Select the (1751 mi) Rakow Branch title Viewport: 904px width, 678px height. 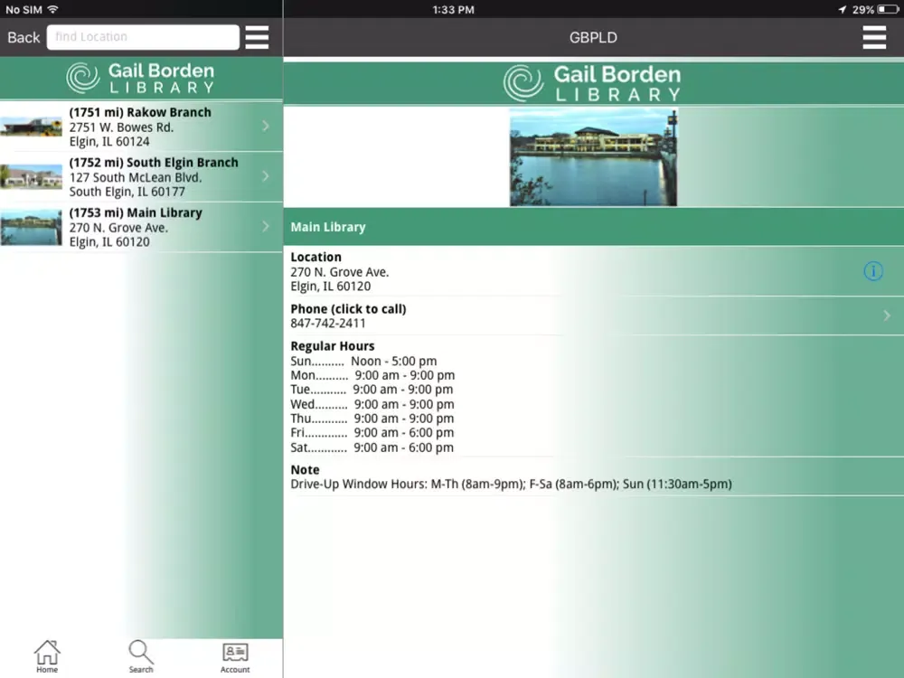(140, 112)
